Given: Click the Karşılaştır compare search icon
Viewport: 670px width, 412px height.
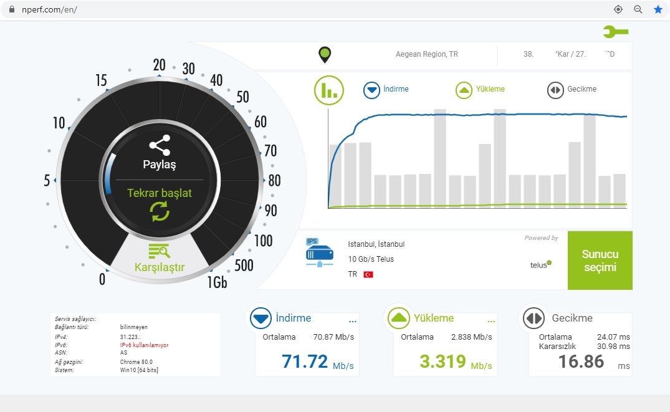Looking at the screenshot, I should click(160, 251).
